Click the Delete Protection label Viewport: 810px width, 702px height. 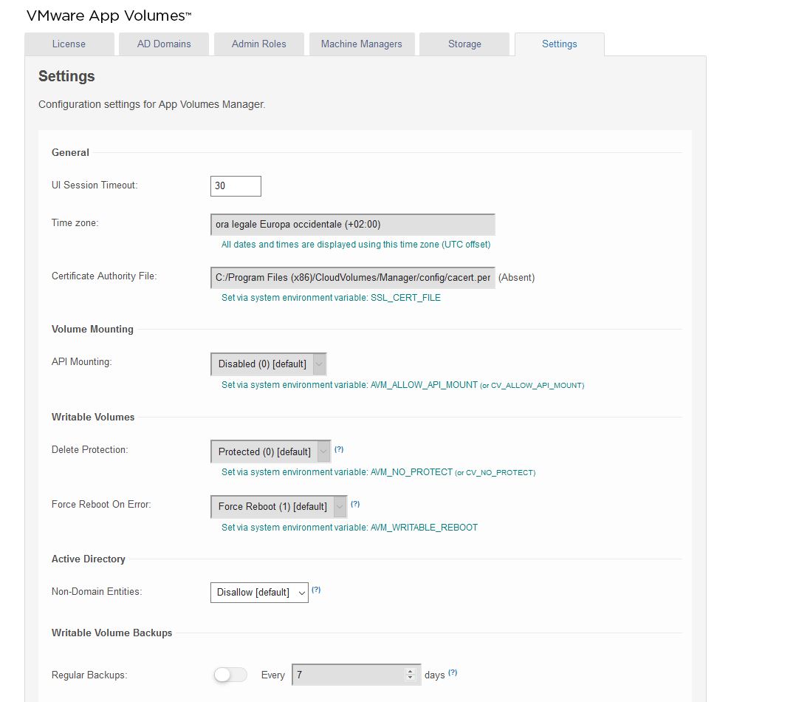[x=90, y=450]
